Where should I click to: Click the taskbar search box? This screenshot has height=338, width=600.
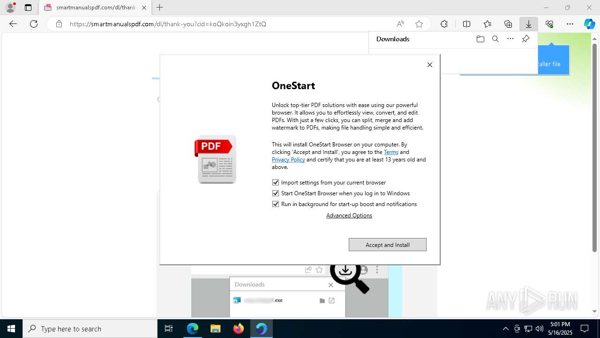pos(90,329)
